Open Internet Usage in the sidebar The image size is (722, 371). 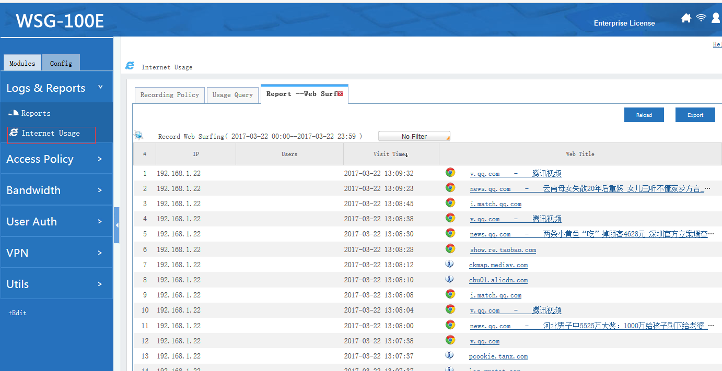[x=51, y=133]
